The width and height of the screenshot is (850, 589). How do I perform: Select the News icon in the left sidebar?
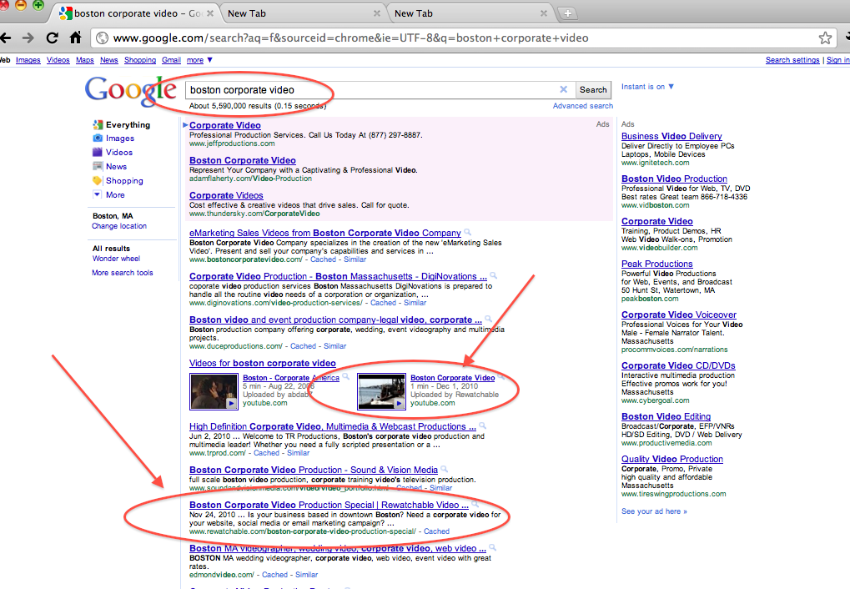coord(98,167)
